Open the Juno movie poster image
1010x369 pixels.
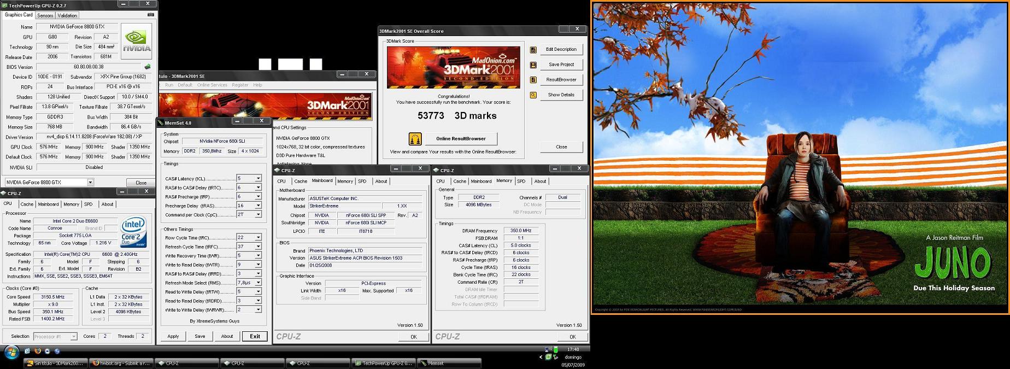800,158
